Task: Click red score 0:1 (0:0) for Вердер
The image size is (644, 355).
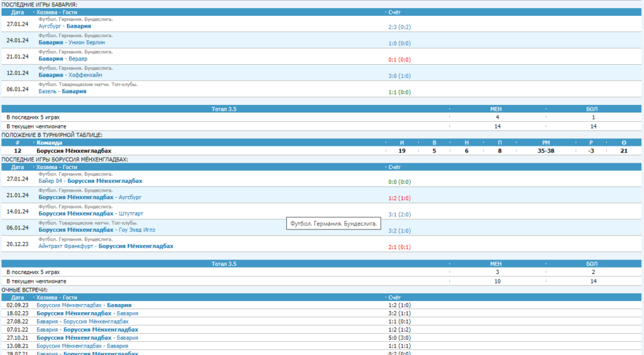Action: (x=399, y=60)
